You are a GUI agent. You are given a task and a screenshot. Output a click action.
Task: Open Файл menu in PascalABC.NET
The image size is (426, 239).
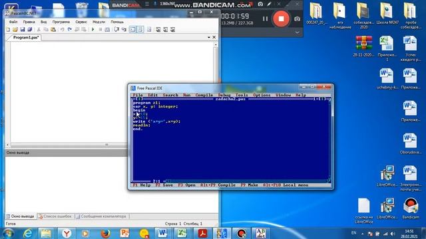coord(13,22)
